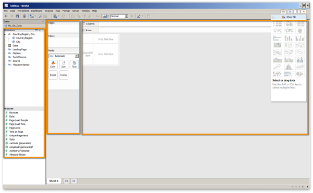
Task: Click the presentation mode toolbar icon
Action: pos(149,16)
